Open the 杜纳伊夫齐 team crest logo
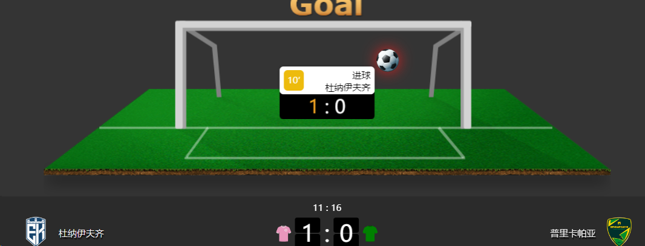Viewport: 645px width, 246px height. click(x=36, y=231)
